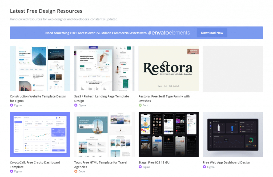The height and width of the screenshot is (177, 273).
Task: Select the Figma label under Web App Dashboard
Action: pos(211,167)
